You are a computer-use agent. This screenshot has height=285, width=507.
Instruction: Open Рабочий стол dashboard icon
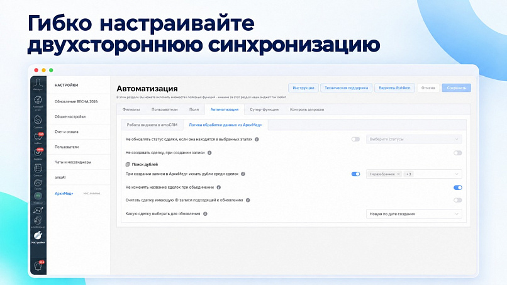click(38, 101)
